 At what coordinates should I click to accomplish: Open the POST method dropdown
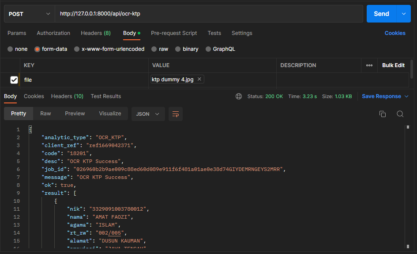[x=30, y=14]
